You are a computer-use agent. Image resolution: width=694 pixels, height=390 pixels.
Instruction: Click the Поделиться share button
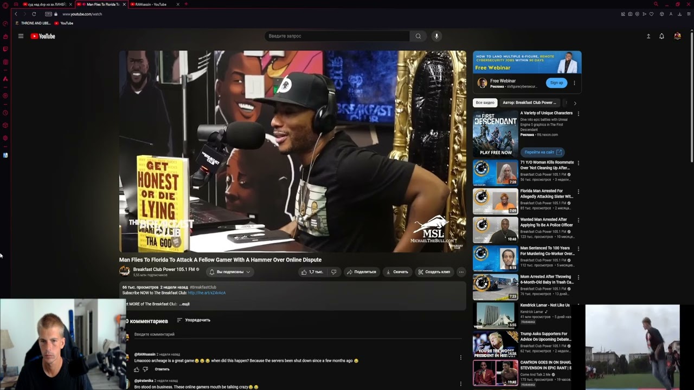click(362, 272)
